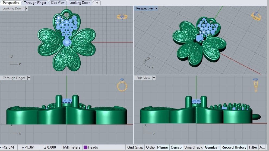269x151 pixels.
Task: Click the Through Finger viewport title
Action: point(14,78)
